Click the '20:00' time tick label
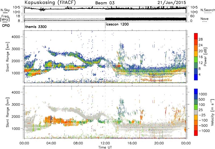Screen dimensions: 215x149 [x=159, y=143]
